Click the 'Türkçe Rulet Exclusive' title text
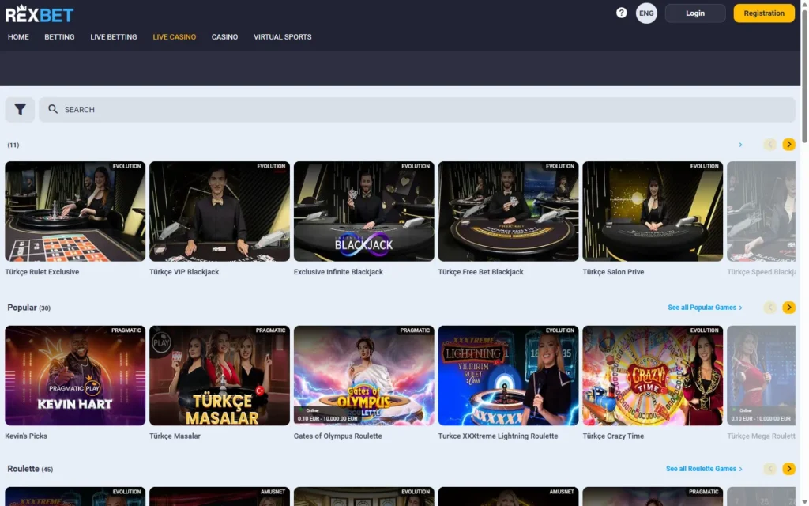The width and height of the screenshot is (809, 506). coord(43,272)
